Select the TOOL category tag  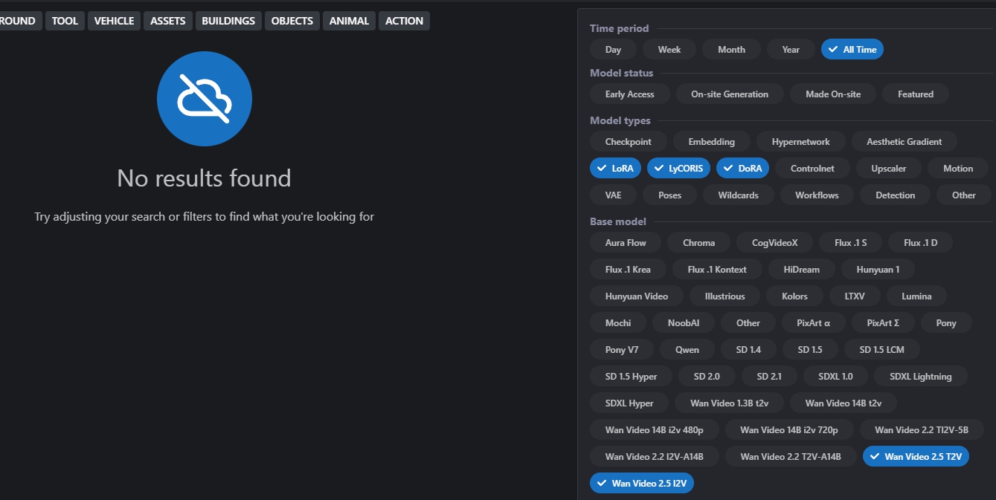click(x=65, y=21)
